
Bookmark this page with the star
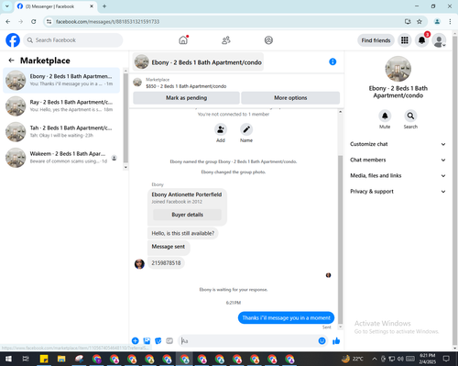pyautogui.click(x=420, y=21)
